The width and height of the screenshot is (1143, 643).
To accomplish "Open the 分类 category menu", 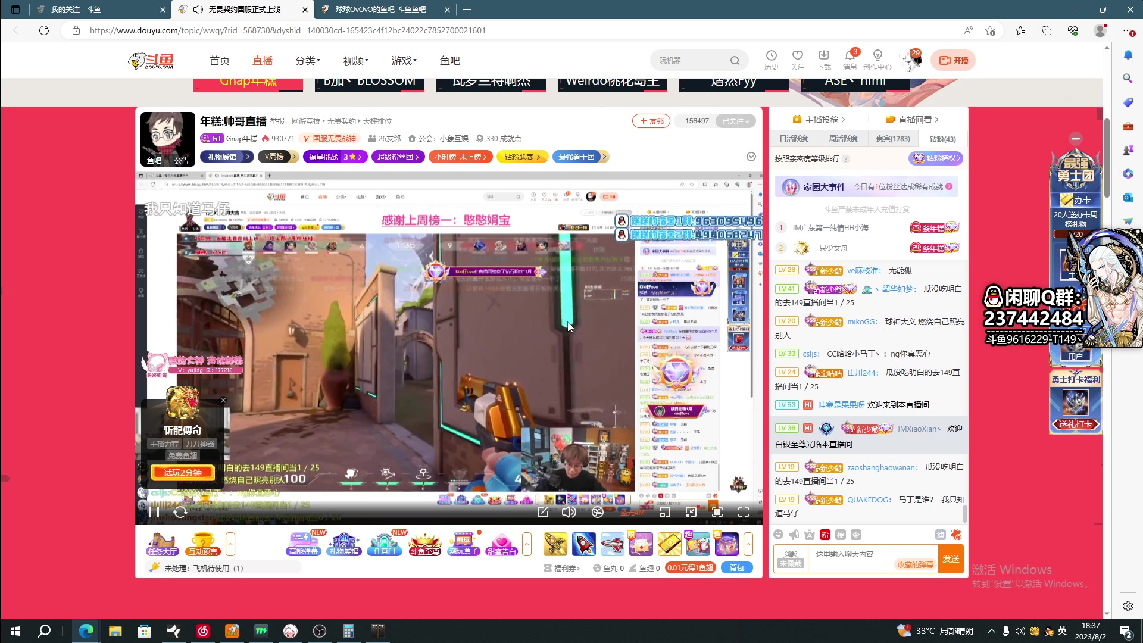I will pyautogui.click(x=308, y=61).
